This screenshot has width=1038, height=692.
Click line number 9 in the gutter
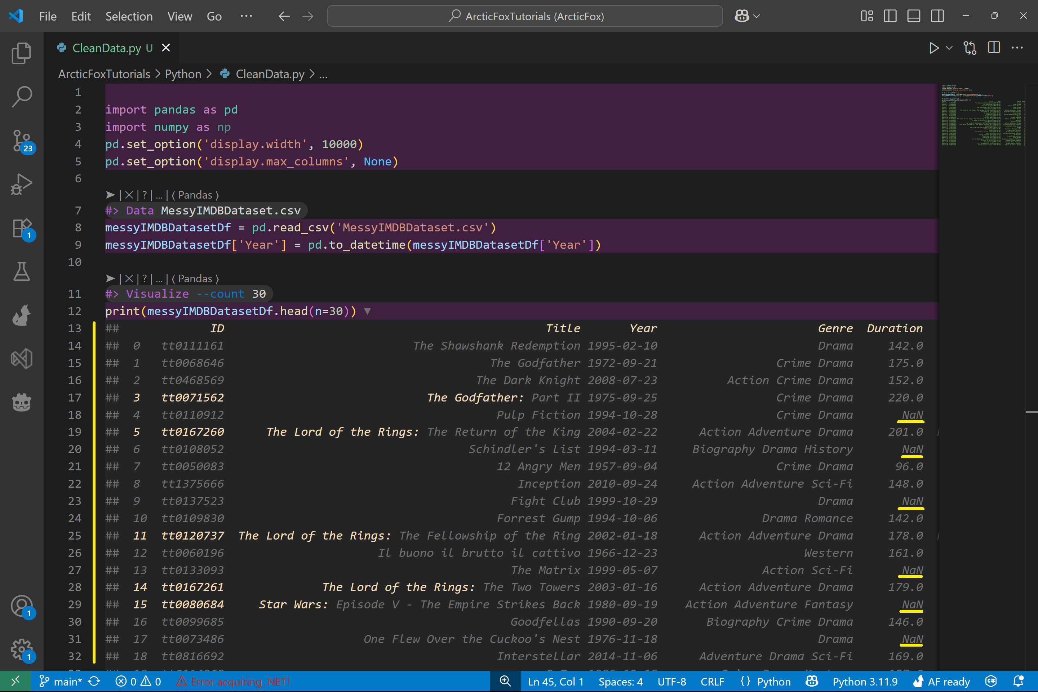pyautogui.click(x=78, y=245)
